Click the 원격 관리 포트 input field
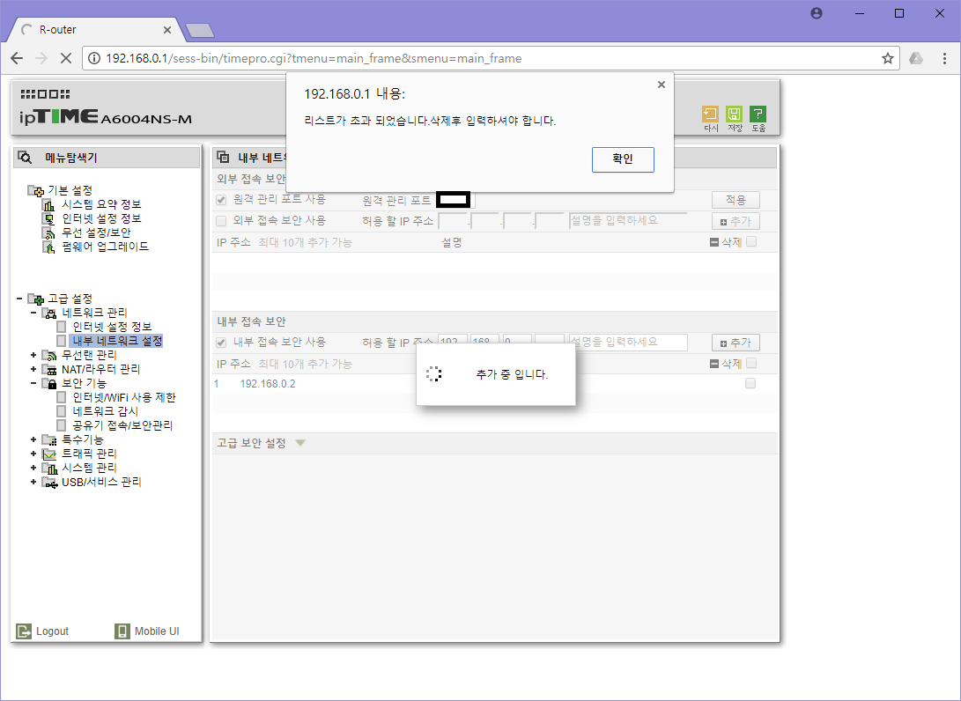961x701 pixels. coord(454,200)
